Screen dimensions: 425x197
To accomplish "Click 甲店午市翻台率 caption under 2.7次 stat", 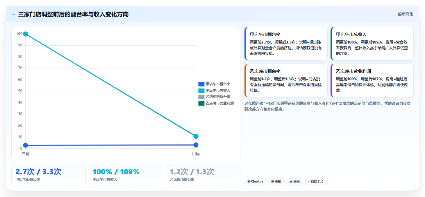I will (x=28, y=180).
